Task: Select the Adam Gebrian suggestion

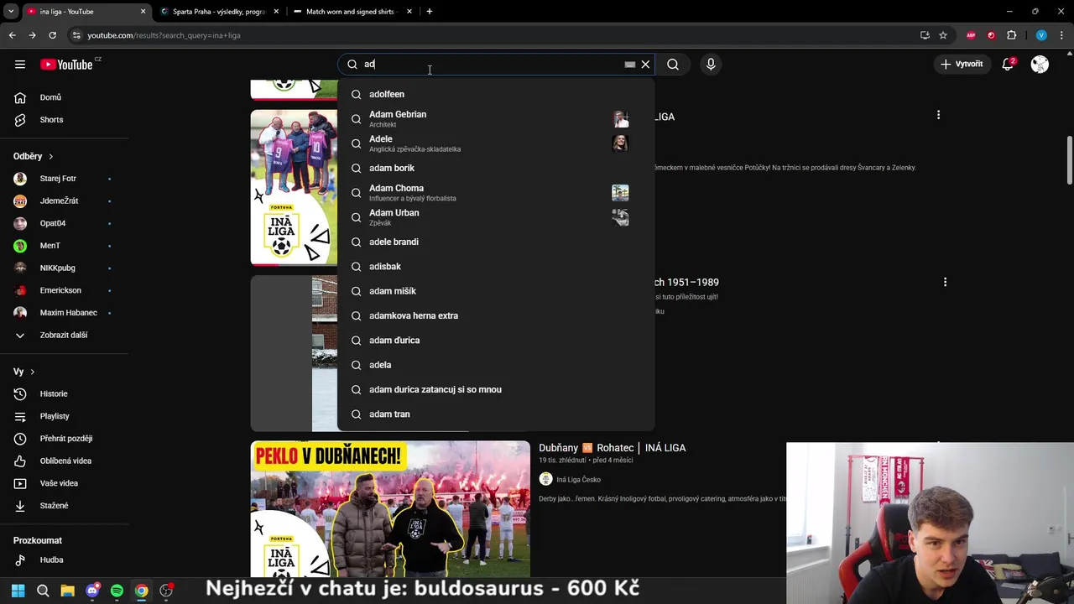Action: [x=496, y=119]
